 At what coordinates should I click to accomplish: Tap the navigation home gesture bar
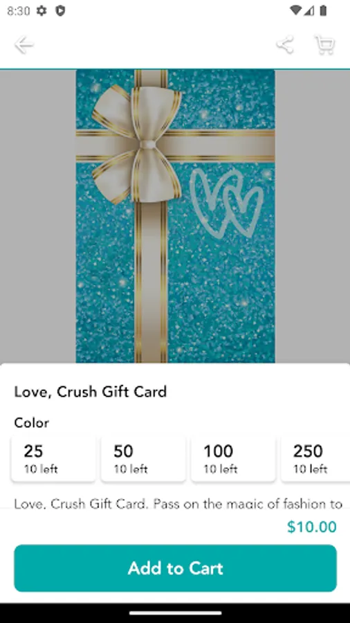(176, 613)
